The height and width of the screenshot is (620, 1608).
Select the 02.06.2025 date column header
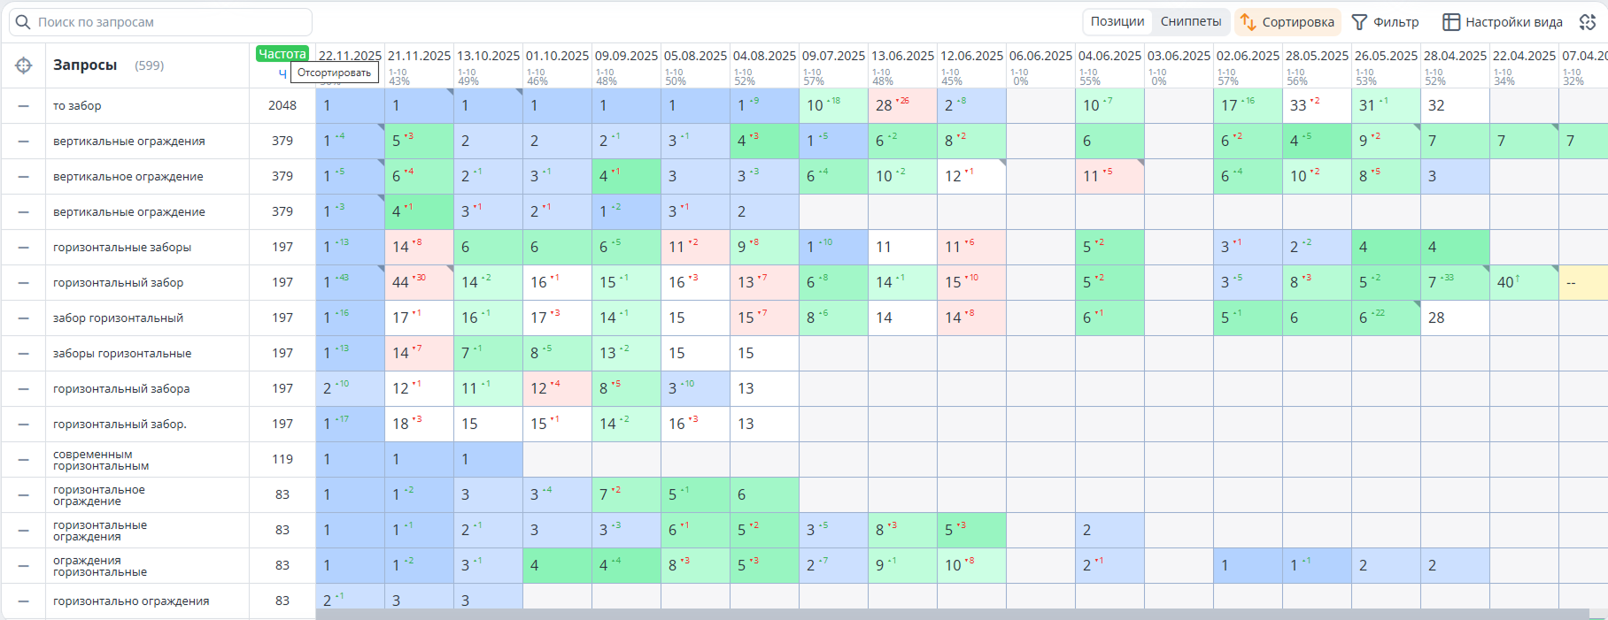pyautogui.click(x=1248, y=56)
